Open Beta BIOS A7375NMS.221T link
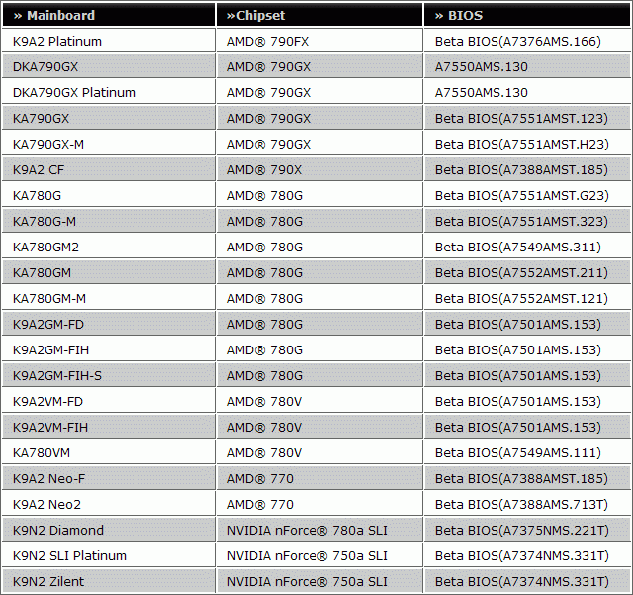633x595 pixels. (x=521, y=531)
